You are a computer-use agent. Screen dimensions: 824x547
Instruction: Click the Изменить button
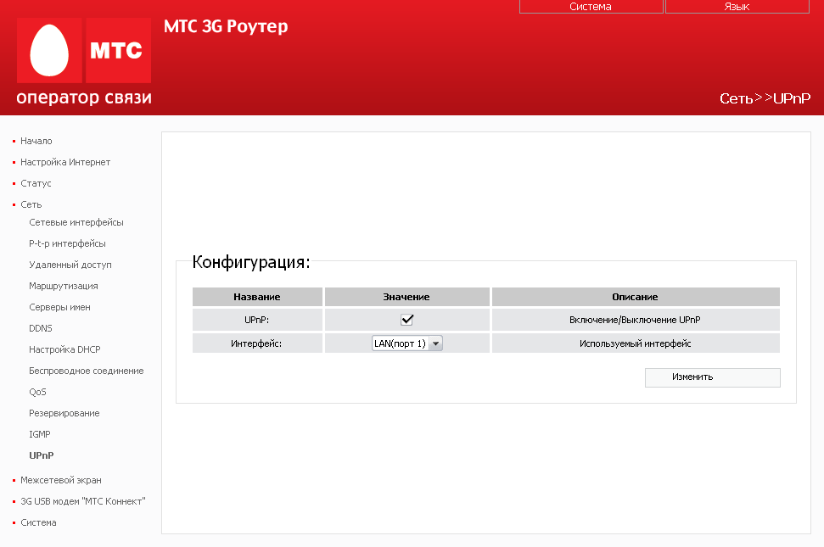(x=713, y=377)
